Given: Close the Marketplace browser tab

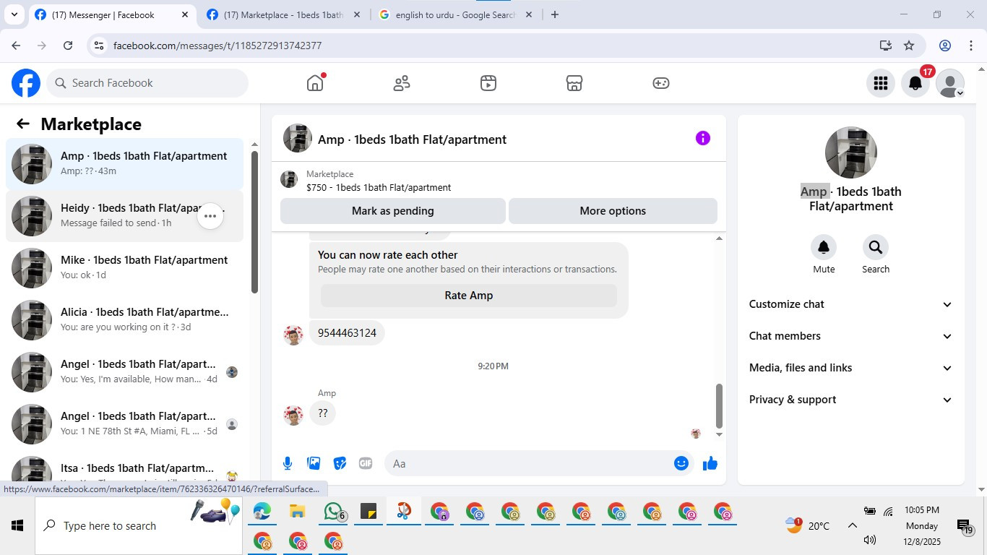Looking at the screenshot, I should click(x=357, y=14).
